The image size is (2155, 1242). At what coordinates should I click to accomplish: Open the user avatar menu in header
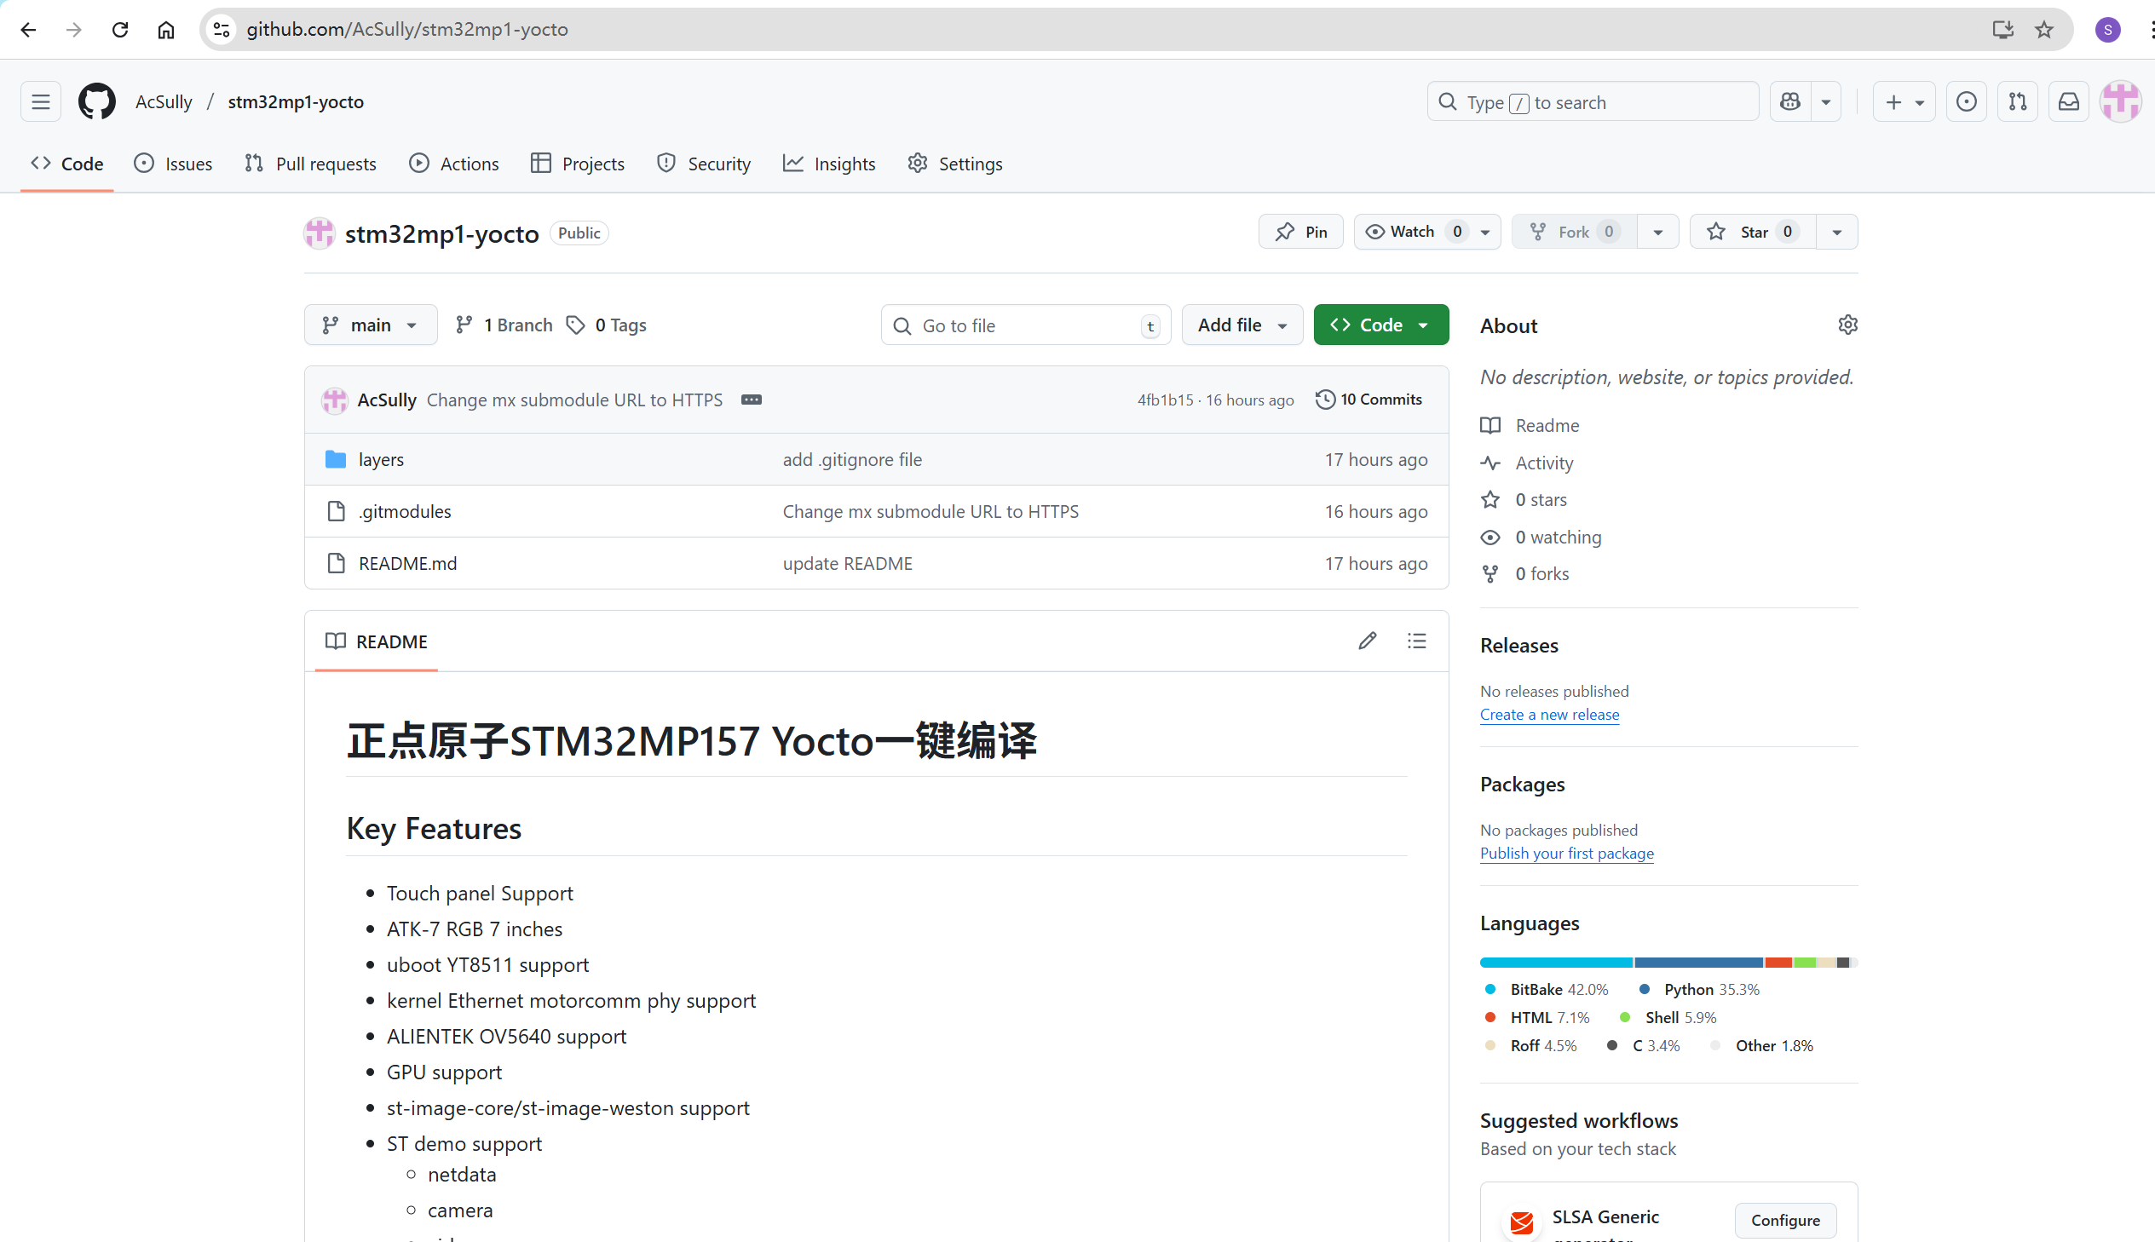tap(2122, 102)
